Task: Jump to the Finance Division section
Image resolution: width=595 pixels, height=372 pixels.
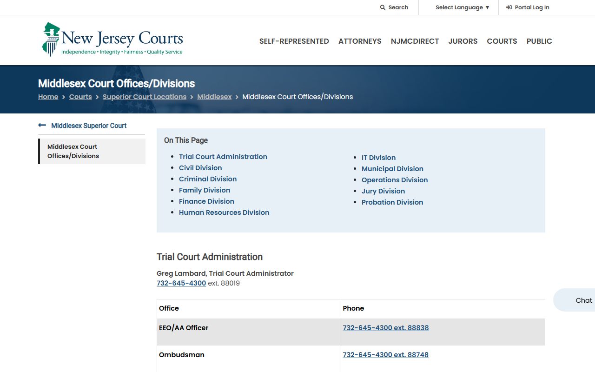Action: 206,201
